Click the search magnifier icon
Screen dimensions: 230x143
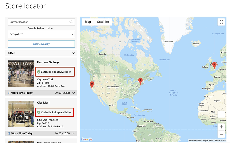[71, 22]
